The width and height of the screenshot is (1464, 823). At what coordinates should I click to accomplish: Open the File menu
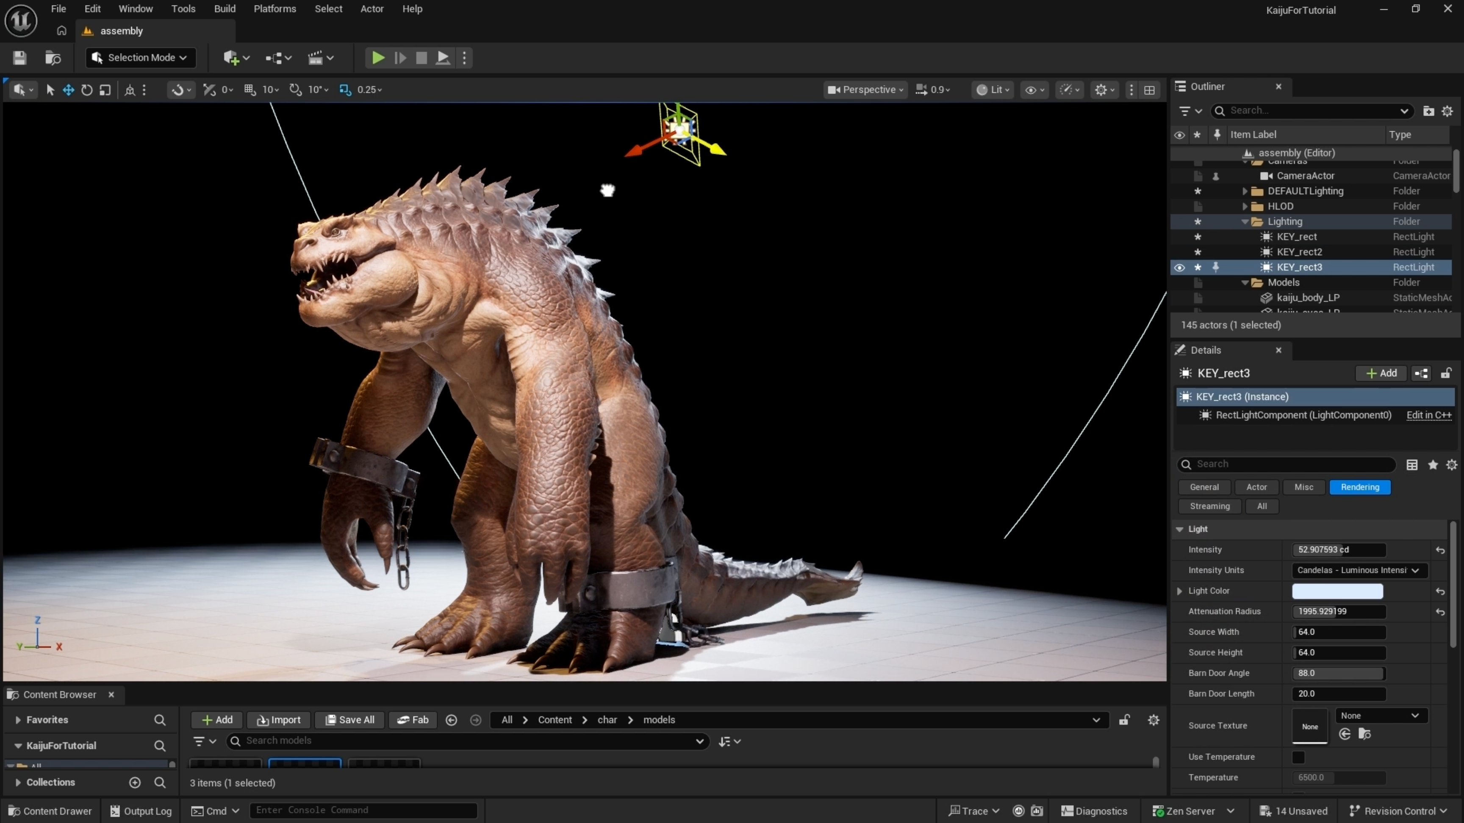point(58,9)
